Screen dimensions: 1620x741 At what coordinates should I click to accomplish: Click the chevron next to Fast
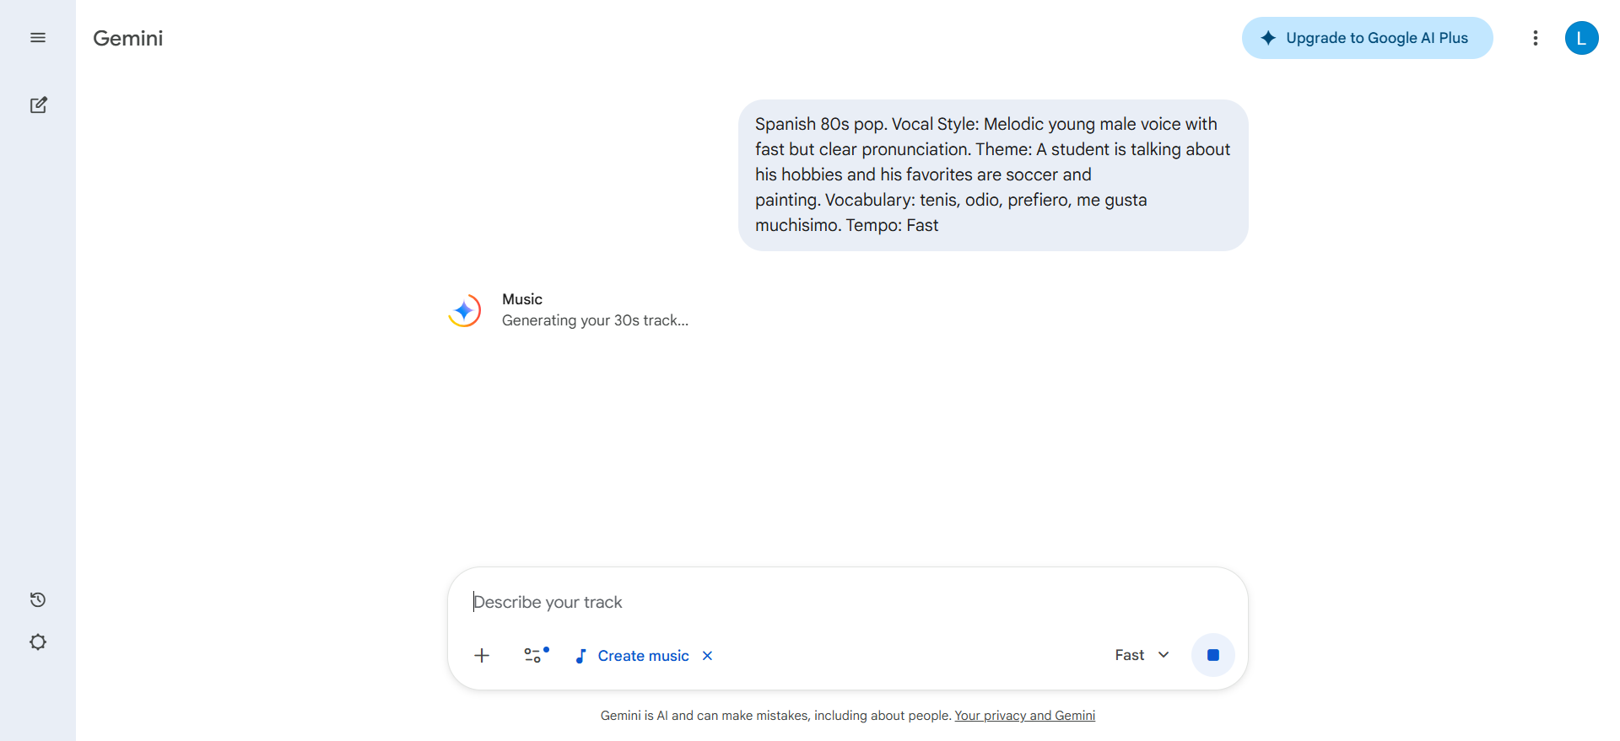[x=1164, y=655]
